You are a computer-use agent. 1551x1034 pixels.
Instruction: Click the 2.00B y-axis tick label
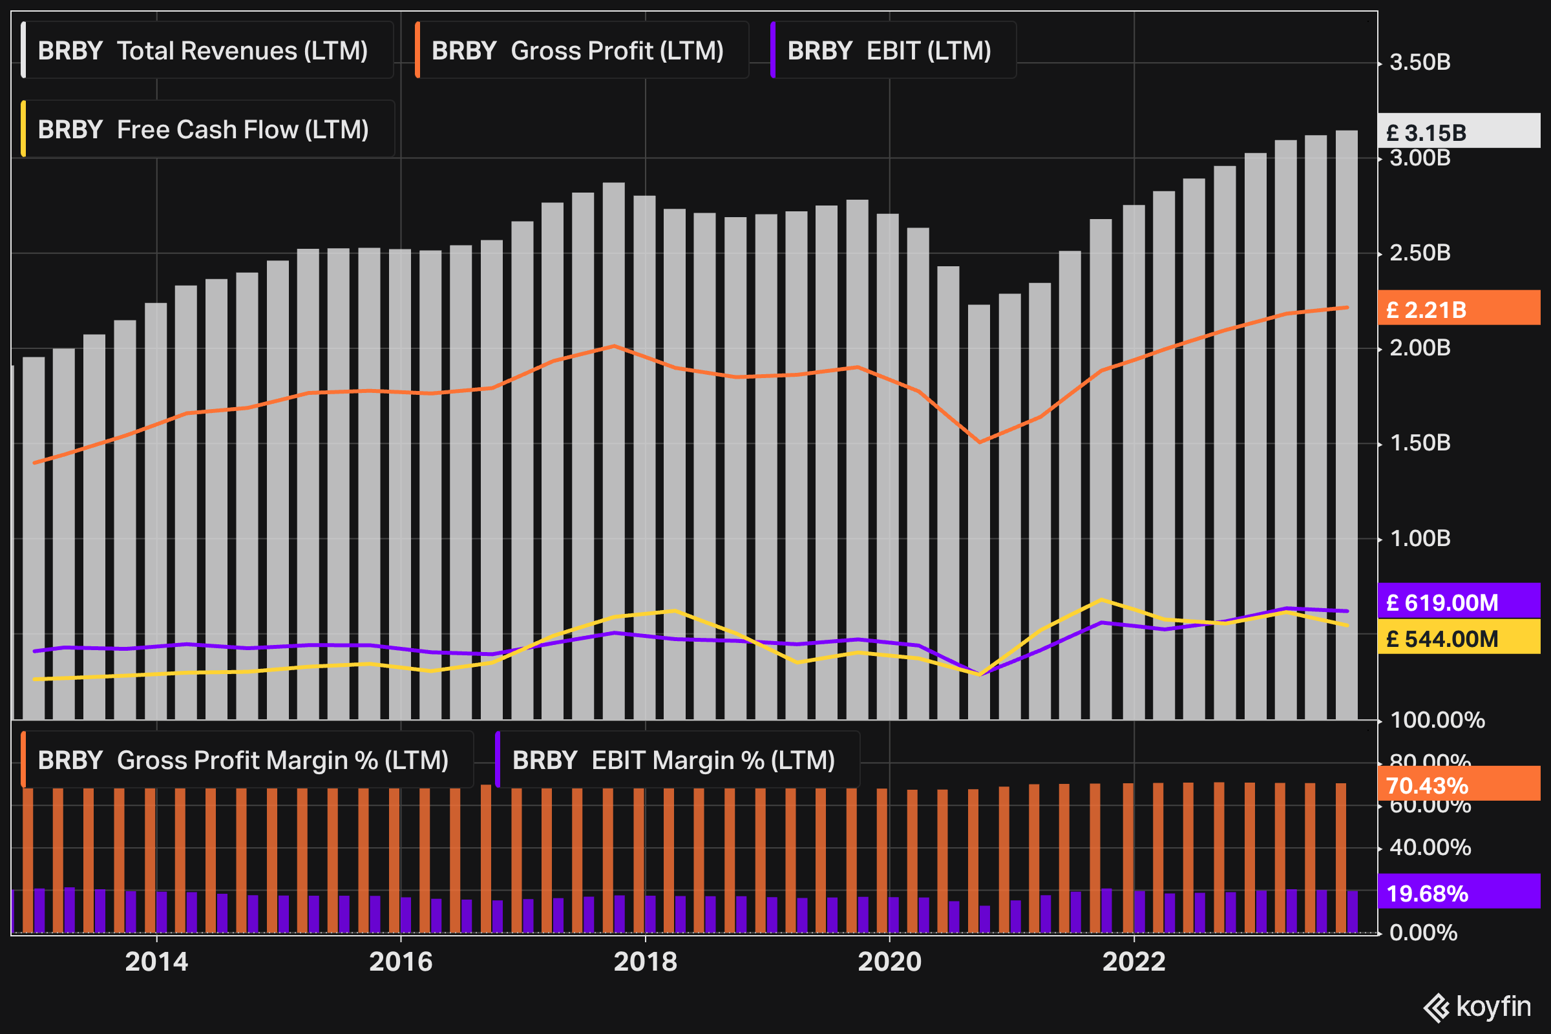[1420, 348]
